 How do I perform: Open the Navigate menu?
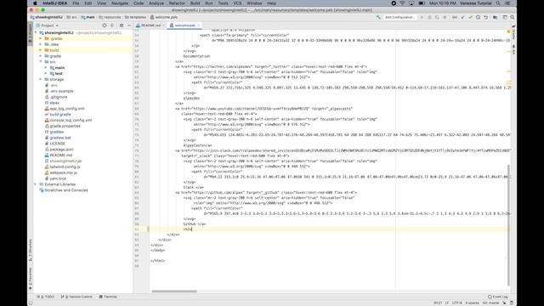click(120, 3)
